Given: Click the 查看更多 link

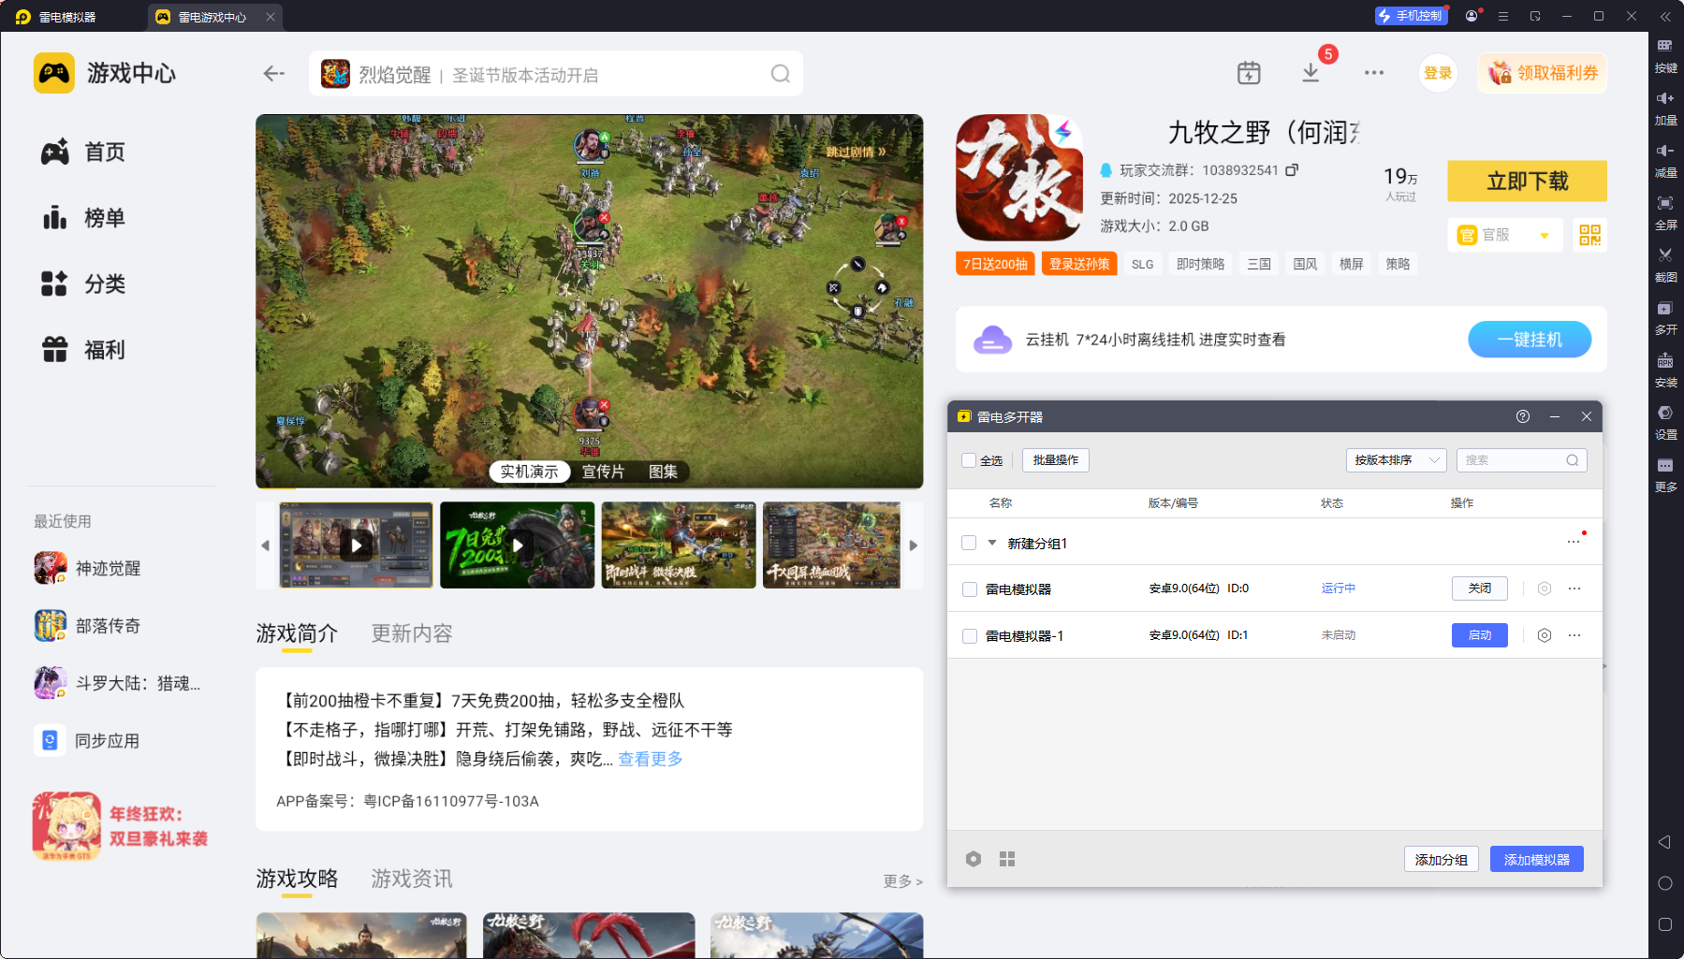Looking at the screenshot, I should [x=651, y=759].
